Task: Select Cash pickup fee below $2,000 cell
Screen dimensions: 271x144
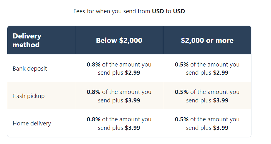Action: click(x=119, y=96)
